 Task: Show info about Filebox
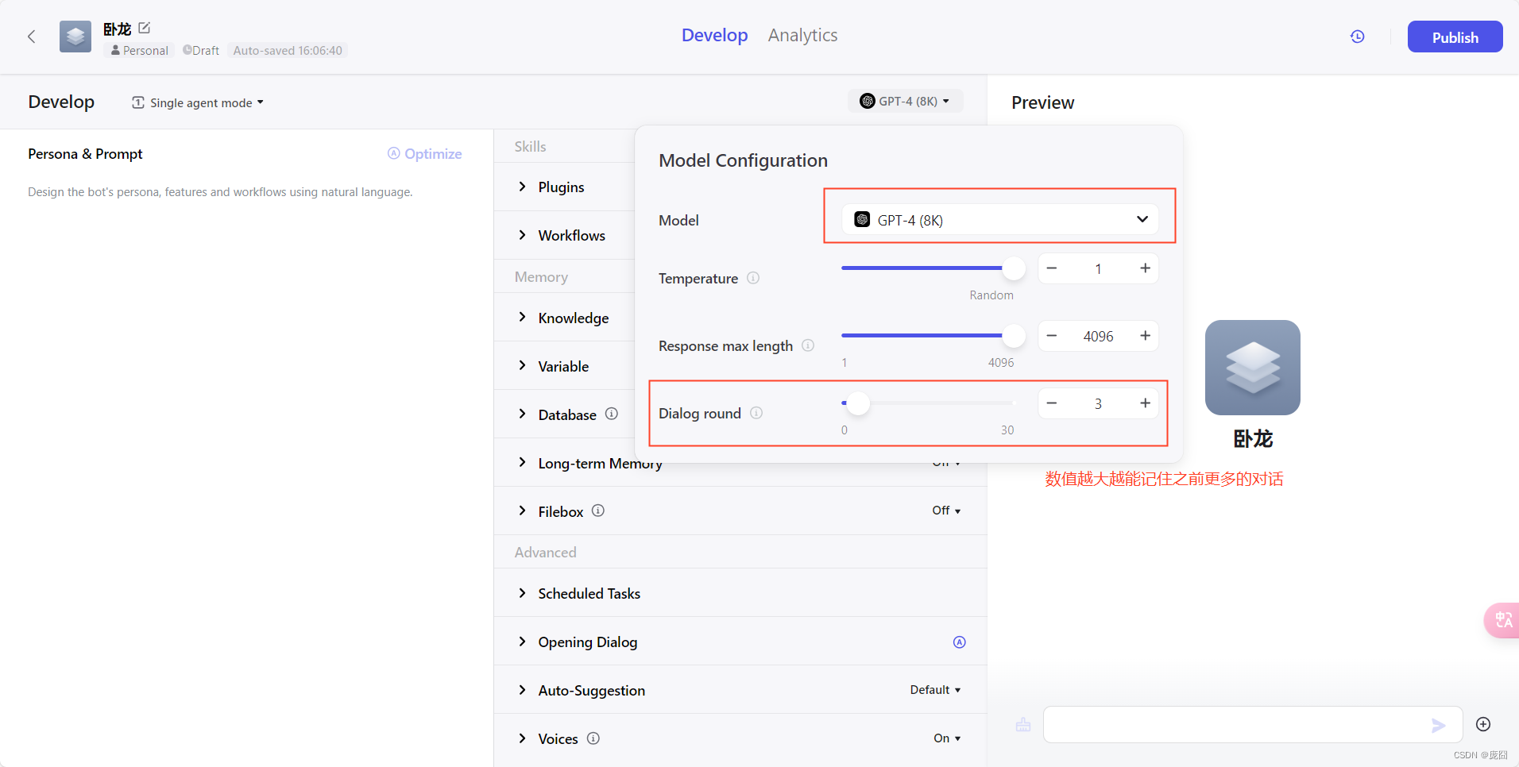tap(598, 511)
